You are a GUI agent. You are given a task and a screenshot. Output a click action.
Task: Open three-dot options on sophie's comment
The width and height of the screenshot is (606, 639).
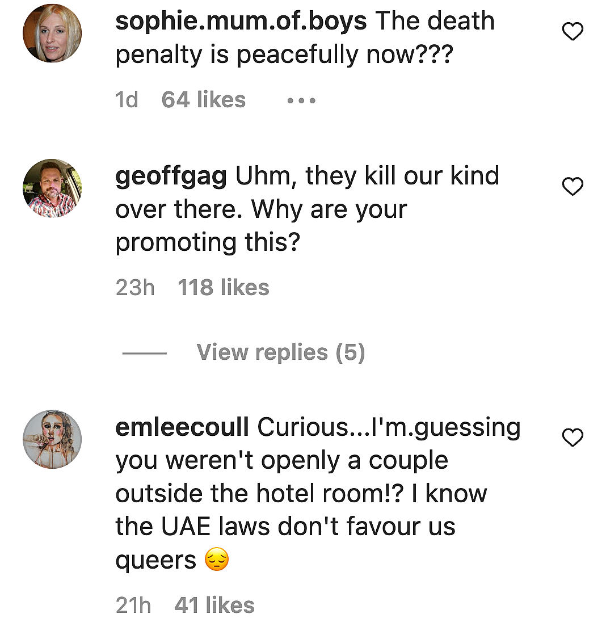pos(301,100)
